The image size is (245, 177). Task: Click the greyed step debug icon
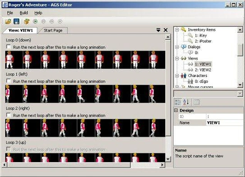[x=52, y=21]
